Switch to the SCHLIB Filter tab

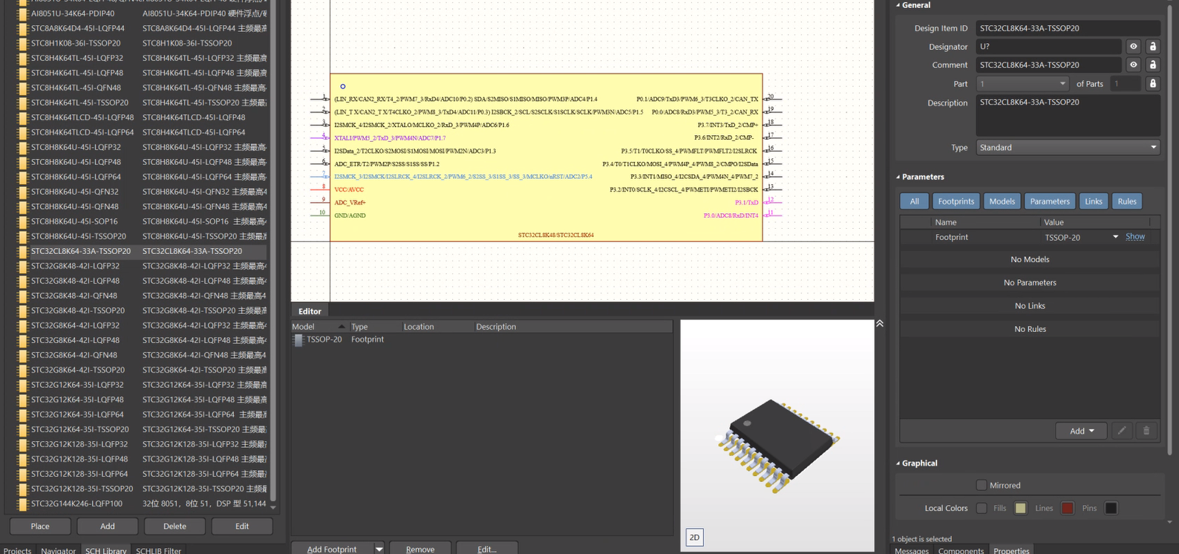click(158, 550)
